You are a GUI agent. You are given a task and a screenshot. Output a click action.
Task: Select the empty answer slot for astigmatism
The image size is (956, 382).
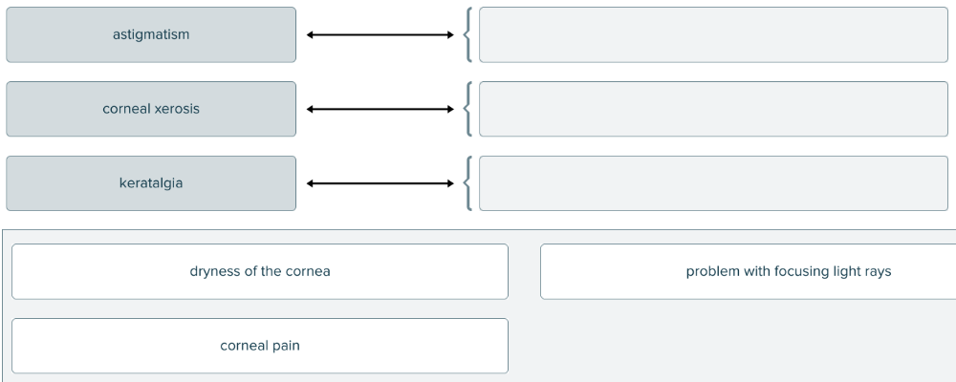(713, 35)
